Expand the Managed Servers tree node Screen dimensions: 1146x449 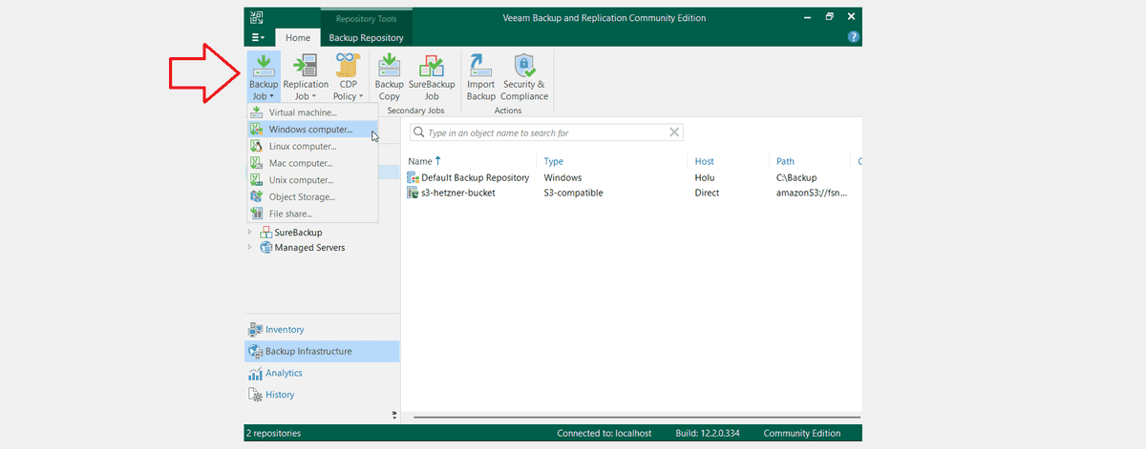251,247
